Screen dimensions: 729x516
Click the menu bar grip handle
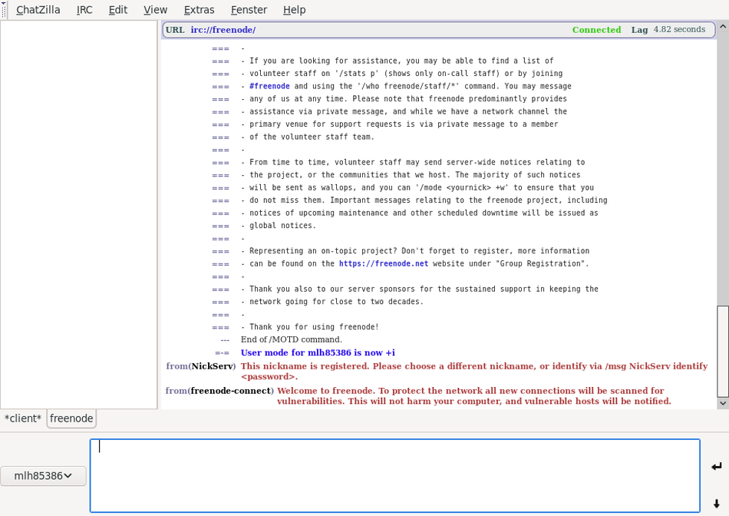click(4, 10)
